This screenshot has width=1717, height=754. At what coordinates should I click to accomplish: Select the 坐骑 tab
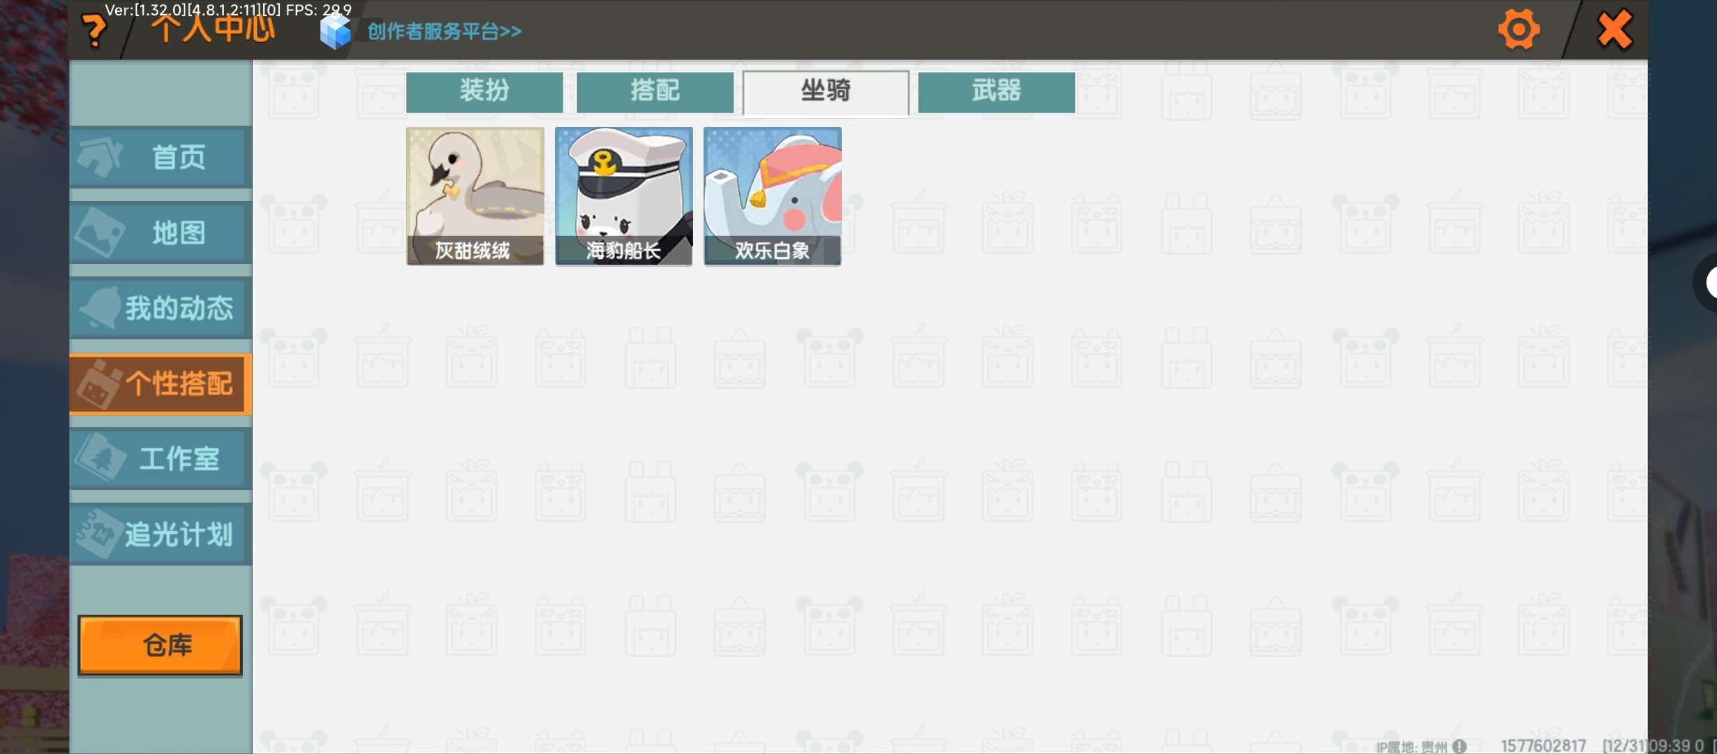[x=826, y=91]
